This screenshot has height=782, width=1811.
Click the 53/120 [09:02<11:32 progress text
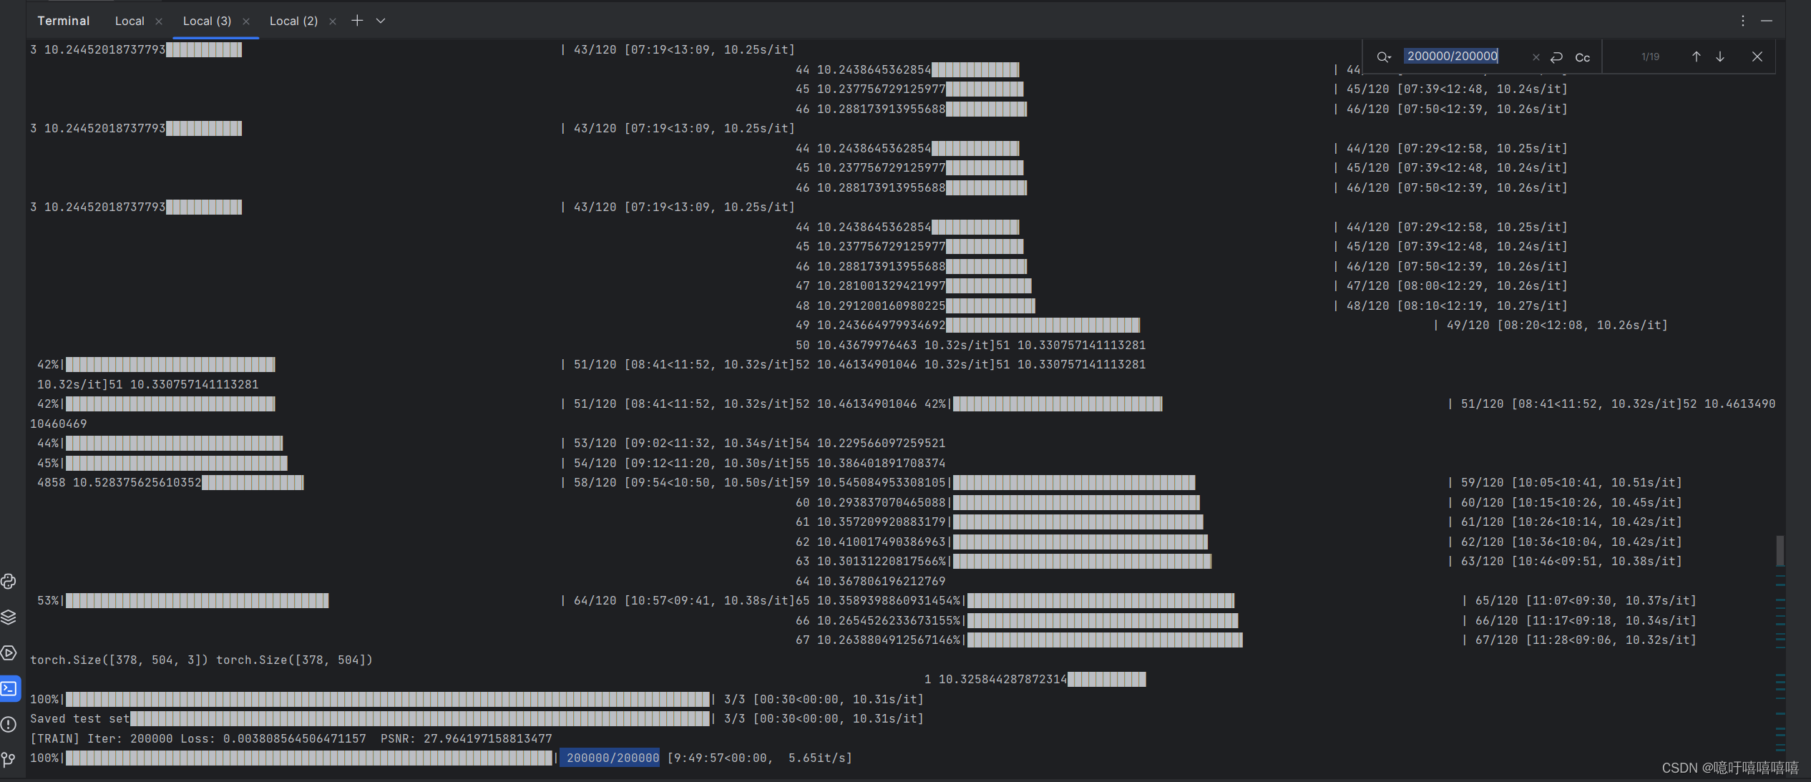click(x=684, y=443)
